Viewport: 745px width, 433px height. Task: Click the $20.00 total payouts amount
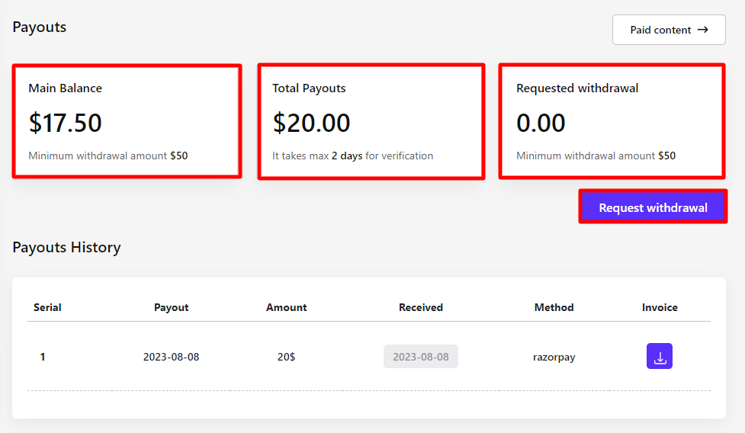click(311, 123)
